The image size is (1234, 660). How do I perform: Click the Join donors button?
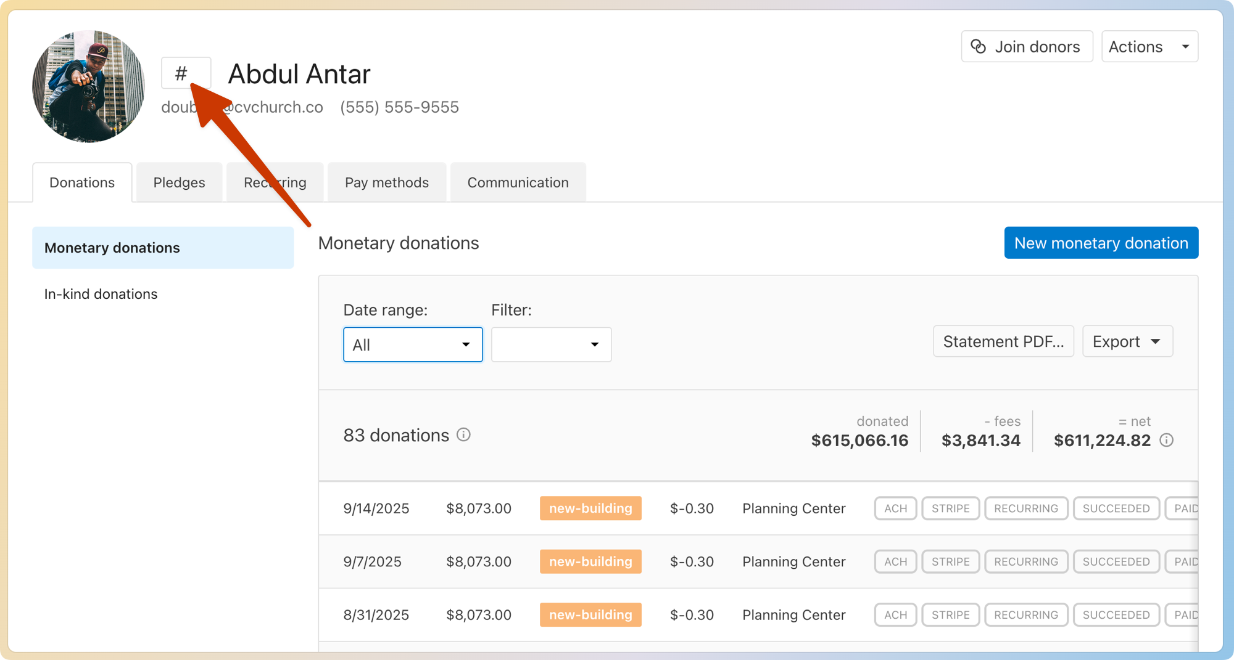(x=1027, y=47)
